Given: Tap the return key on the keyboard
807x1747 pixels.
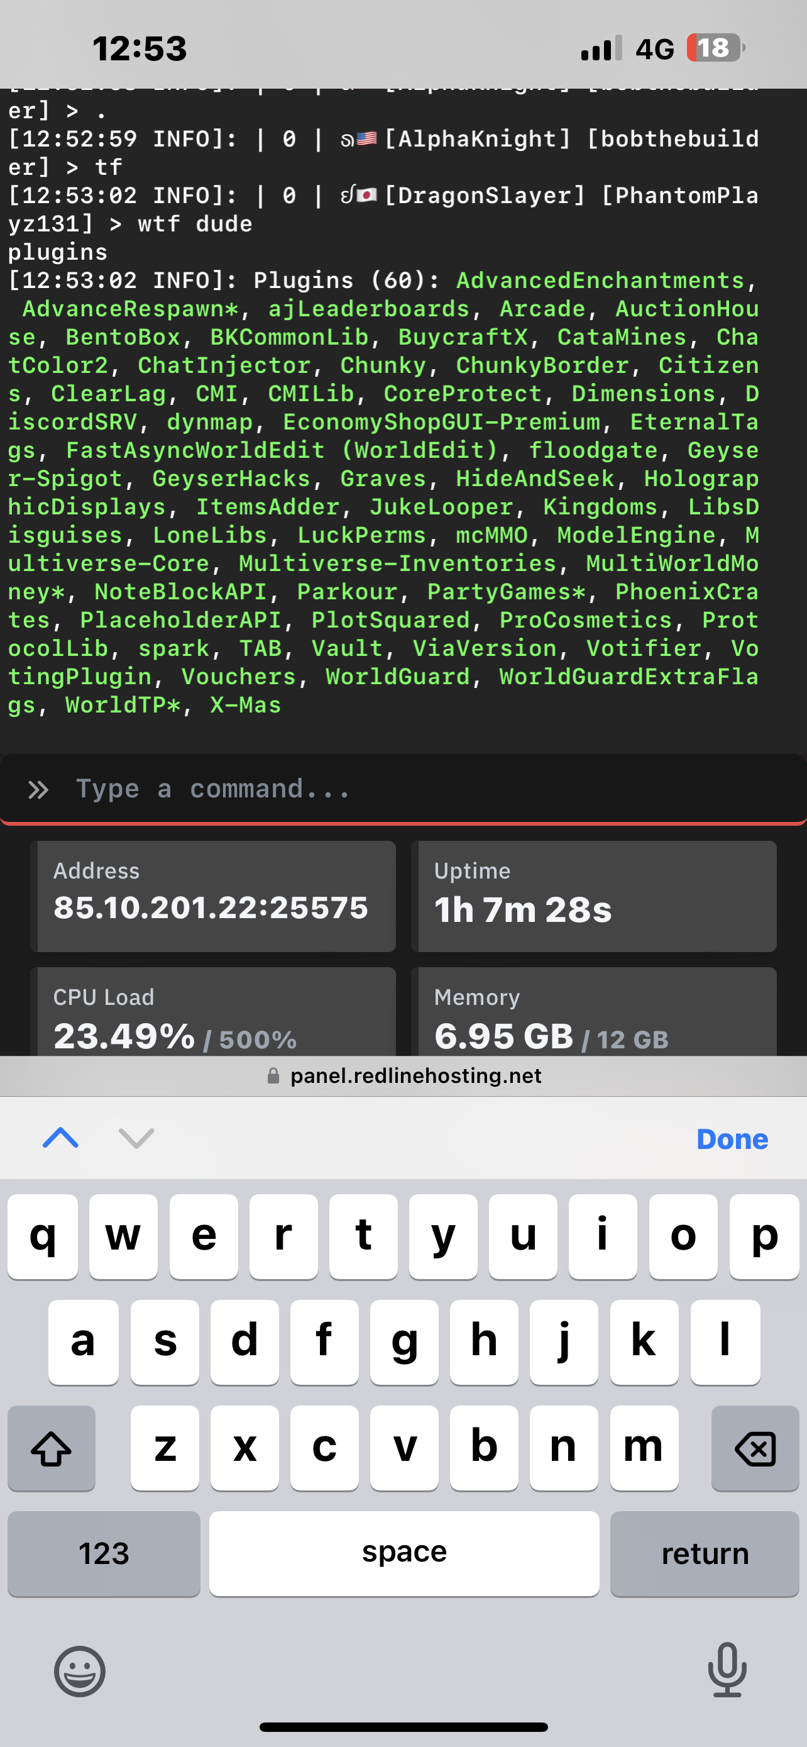Looking at the screenshot, I should tap(705, 1553).
